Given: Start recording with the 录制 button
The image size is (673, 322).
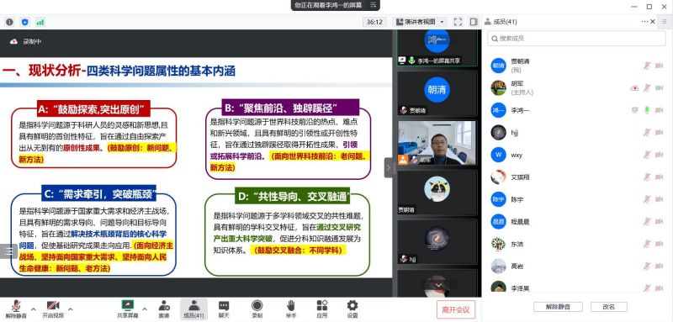Looking at the screenshot, I should [257, 309].
